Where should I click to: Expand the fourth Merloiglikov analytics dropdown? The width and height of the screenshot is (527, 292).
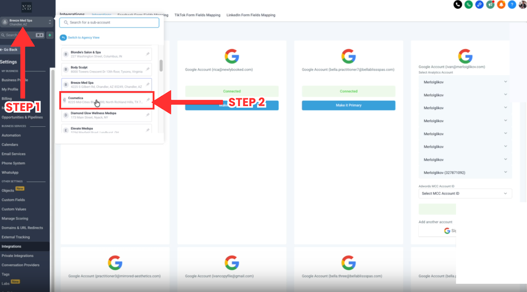(x=505, y=120)
